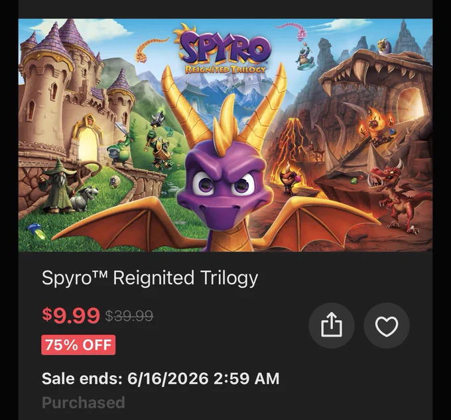
Task: Select the Spyro Reignited Trilogy title text
Action: 150,278
